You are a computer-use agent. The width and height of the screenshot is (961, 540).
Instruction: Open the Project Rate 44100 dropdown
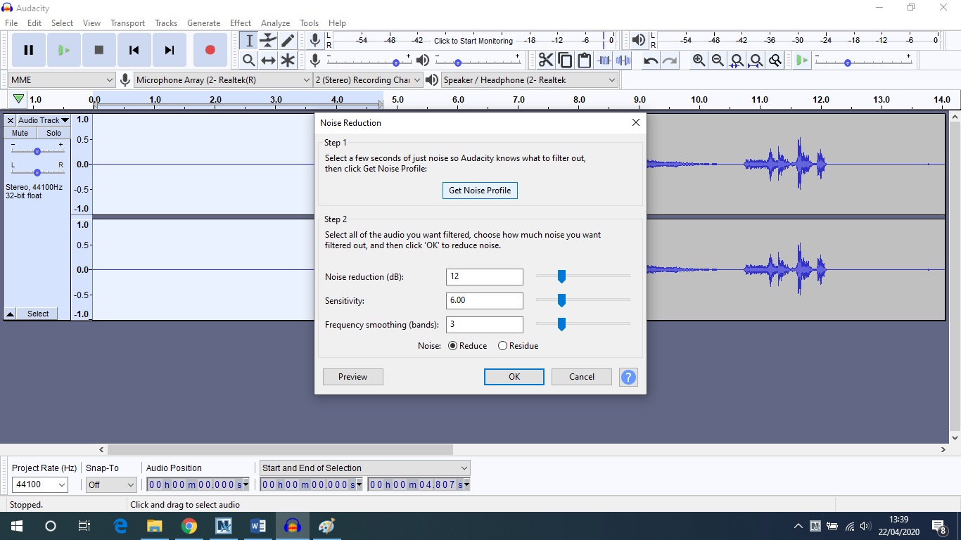click(40, 484)
